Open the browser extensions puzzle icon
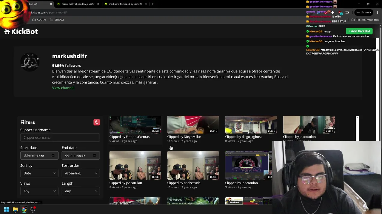 pos(347,12)
